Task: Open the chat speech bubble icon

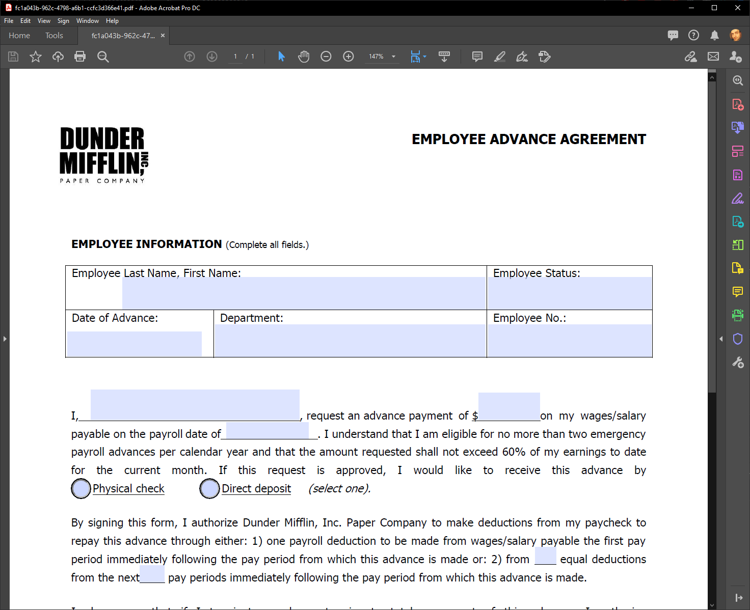Action: click(x=673, y=35)
